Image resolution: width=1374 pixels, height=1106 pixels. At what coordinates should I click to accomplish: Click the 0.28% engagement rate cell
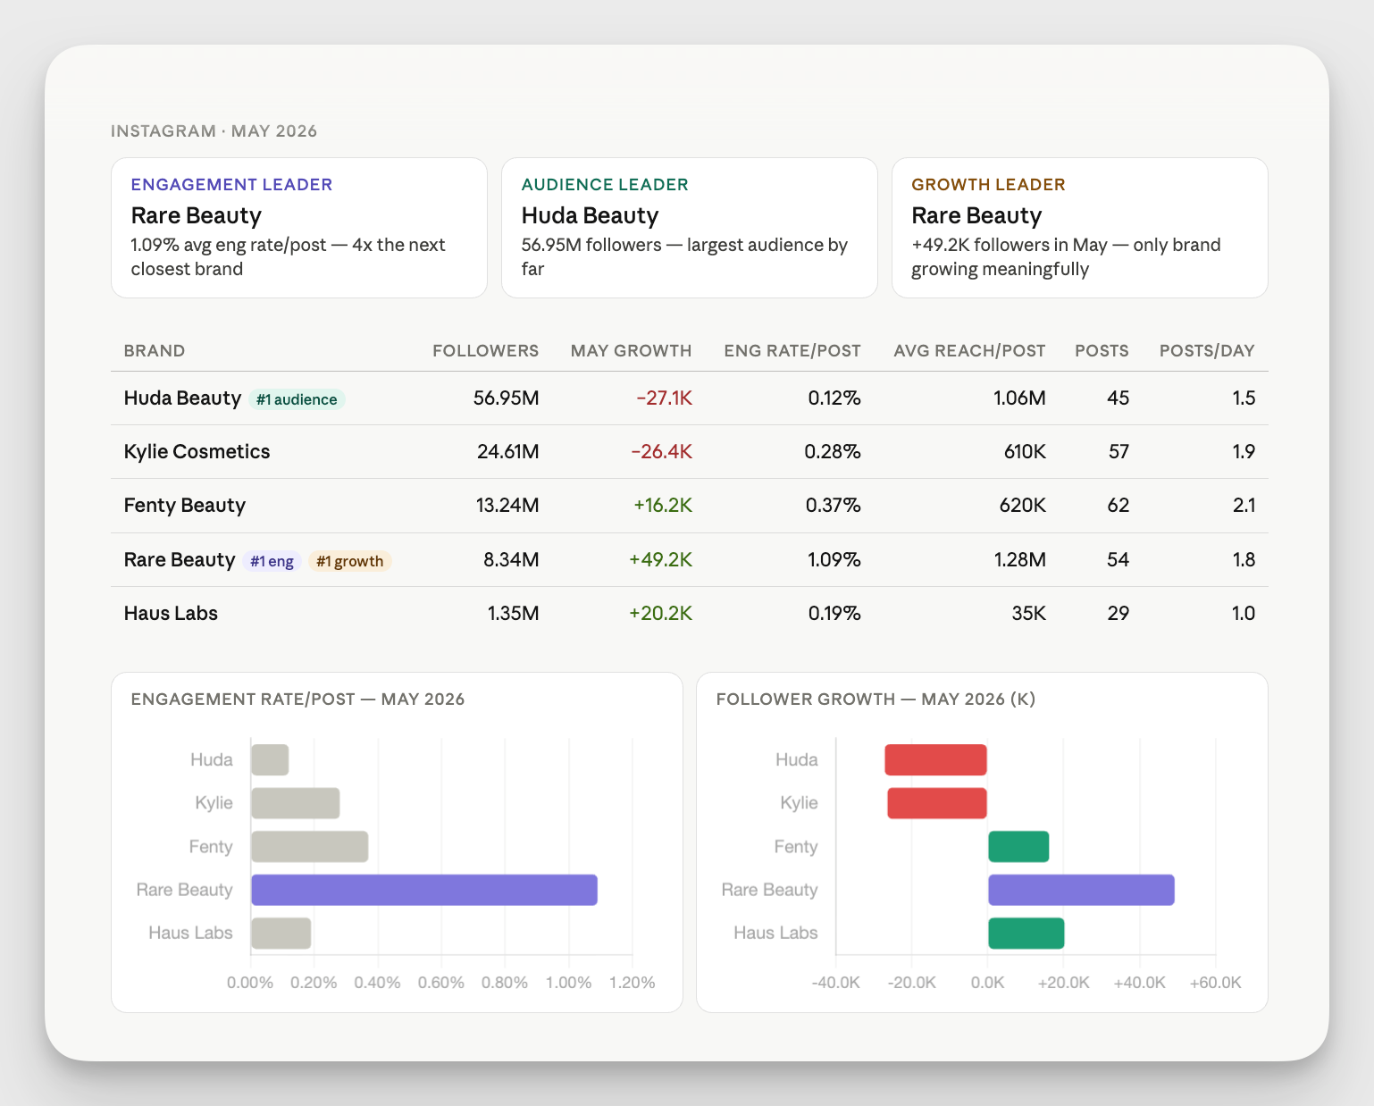coord(833,452)
